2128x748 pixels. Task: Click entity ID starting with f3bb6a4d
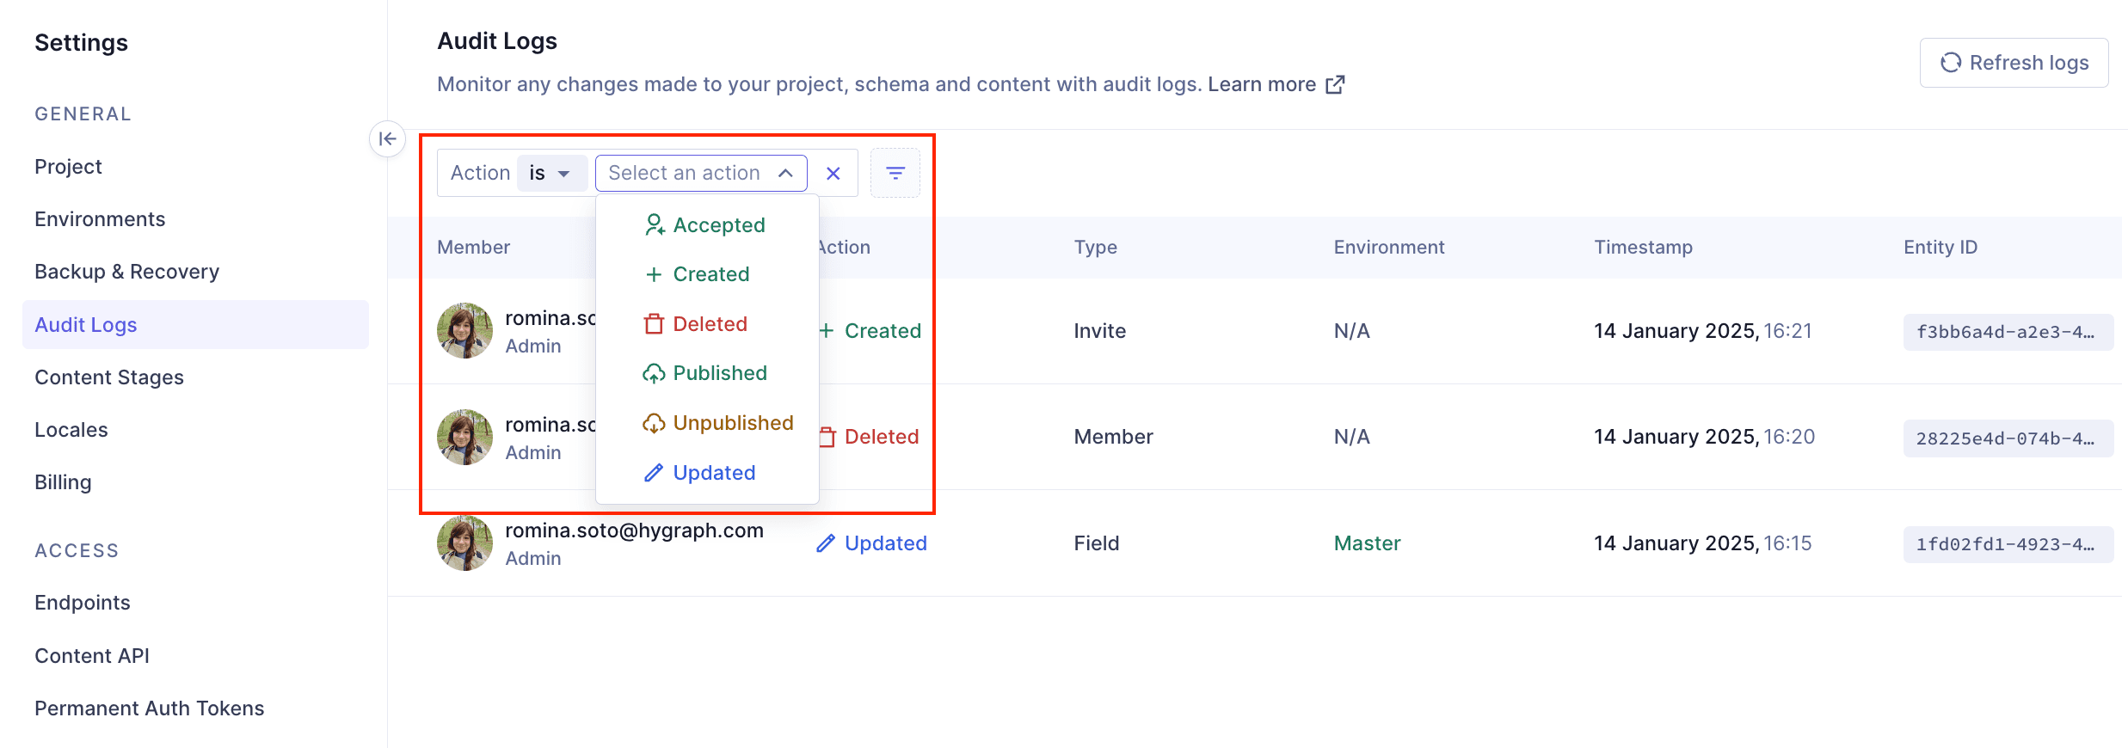pyautogui.click(x=2007, y=332)
